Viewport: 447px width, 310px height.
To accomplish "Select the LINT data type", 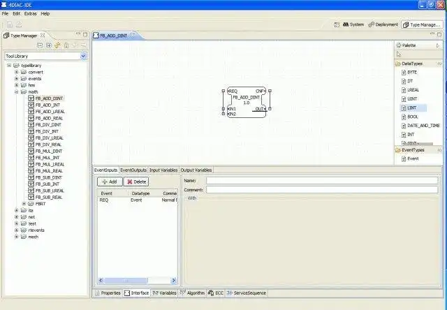I will (x=413, y=108).
